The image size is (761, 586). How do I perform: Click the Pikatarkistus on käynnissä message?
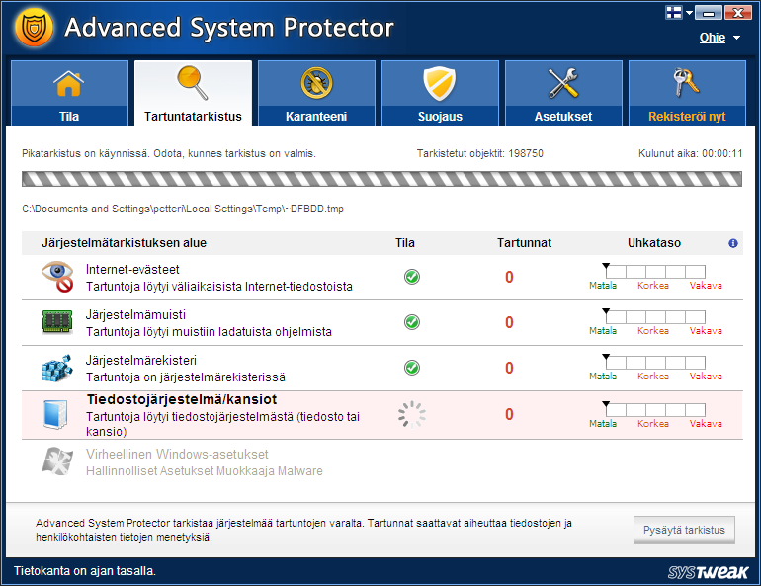coord(169,154)
